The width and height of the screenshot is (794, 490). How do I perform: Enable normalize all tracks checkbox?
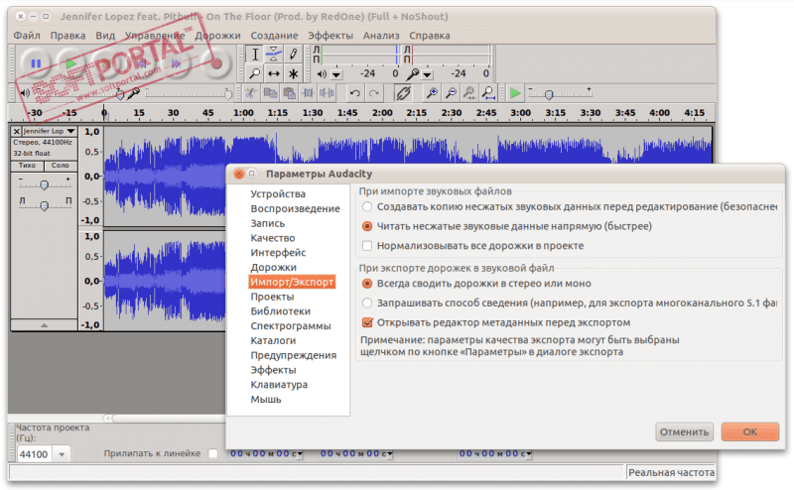pos(368,245)
